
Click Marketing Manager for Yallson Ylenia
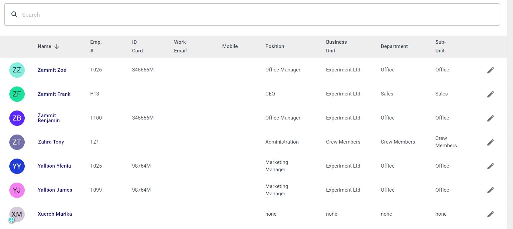pos(277,166)
